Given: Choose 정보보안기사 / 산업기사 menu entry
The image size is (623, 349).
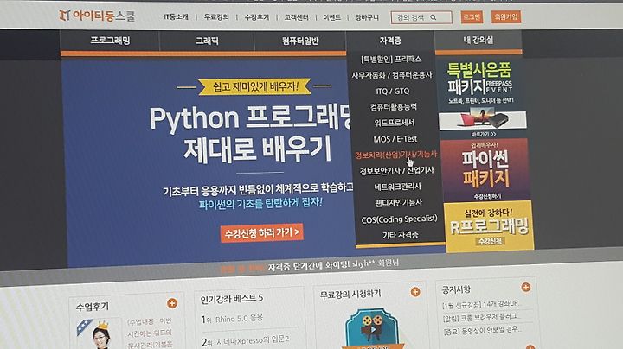Looking at the screenshot, I should (x=397, y=171).
